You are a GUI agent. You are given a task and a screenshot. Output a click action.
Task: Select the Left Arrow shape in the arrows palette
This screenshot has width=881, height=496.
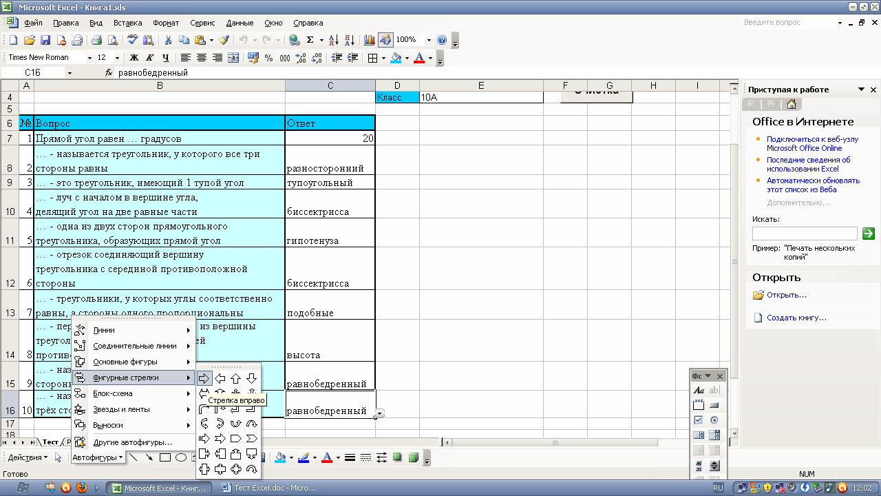[x=220, y=378]
